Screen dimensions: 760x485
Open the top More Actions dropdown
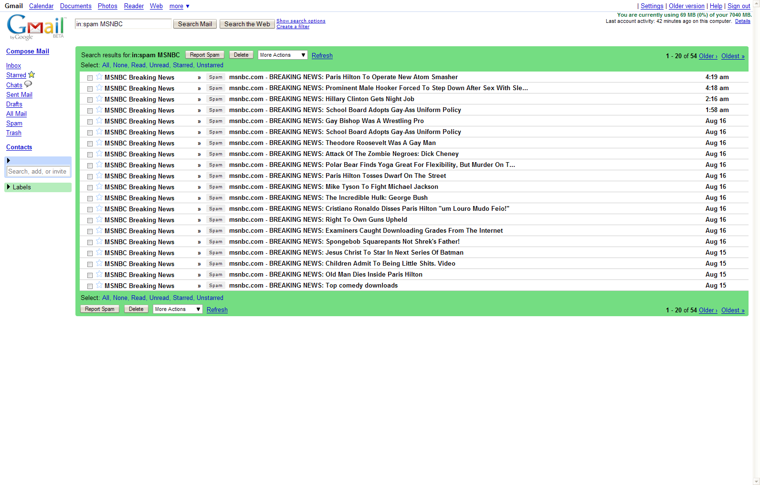pyautogui.click(x=283, y=55)
